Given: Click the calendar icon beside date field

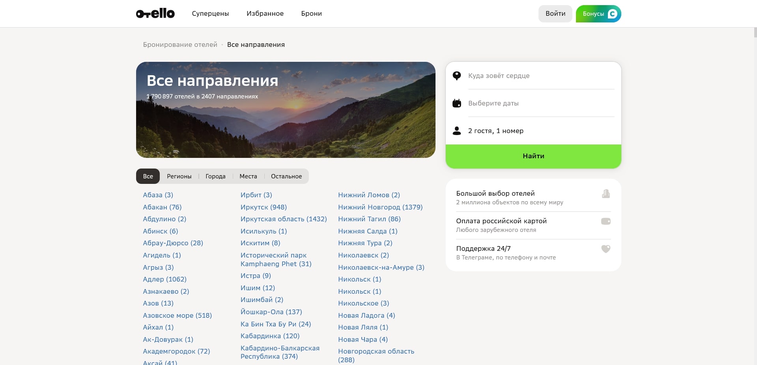Looking at the screenshot, I should point(456,103).
